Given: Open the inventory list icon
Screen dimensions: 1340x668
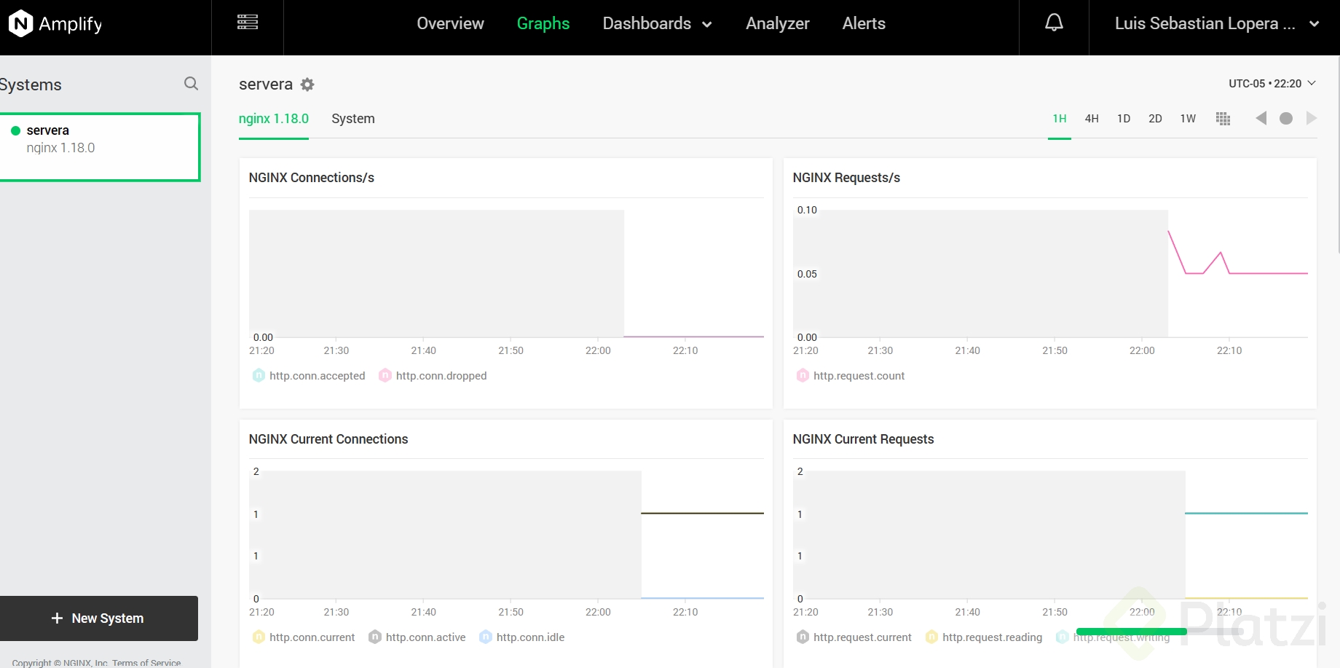Looking at the screenshot, I should click(x=248, y=22).
